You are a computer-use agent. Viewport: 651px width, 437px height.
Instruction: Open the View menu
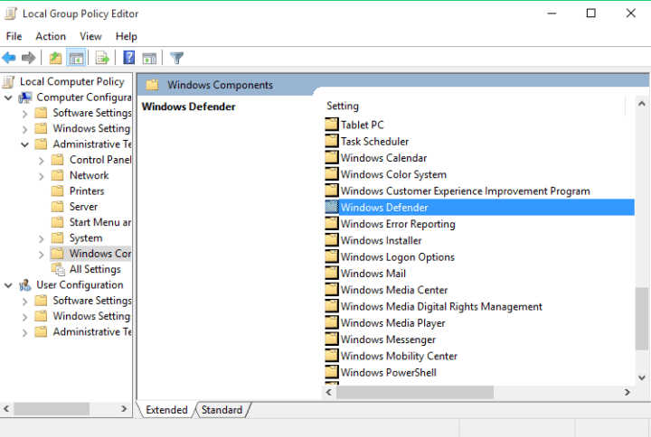tap(90, 36)
